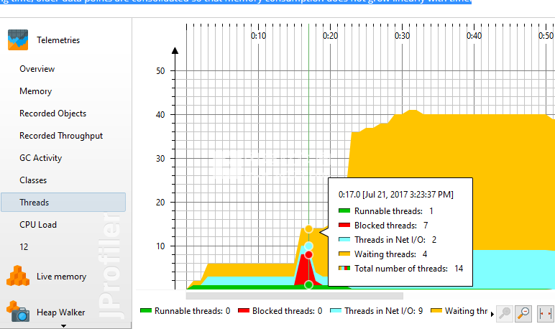Click 'Total number of threads: 14' tooltip row

pos(409,269)
